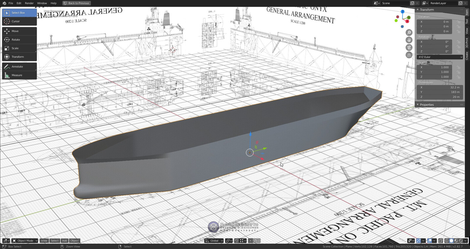Click the Back to Previous button
The height and width of the screenshot is (249, 470).
point(76,3)
